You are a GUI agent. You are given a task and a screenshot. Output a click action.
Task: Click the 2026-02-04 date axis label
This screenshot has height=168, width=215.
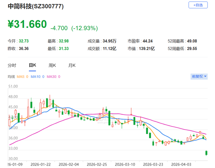pos(69,164)
